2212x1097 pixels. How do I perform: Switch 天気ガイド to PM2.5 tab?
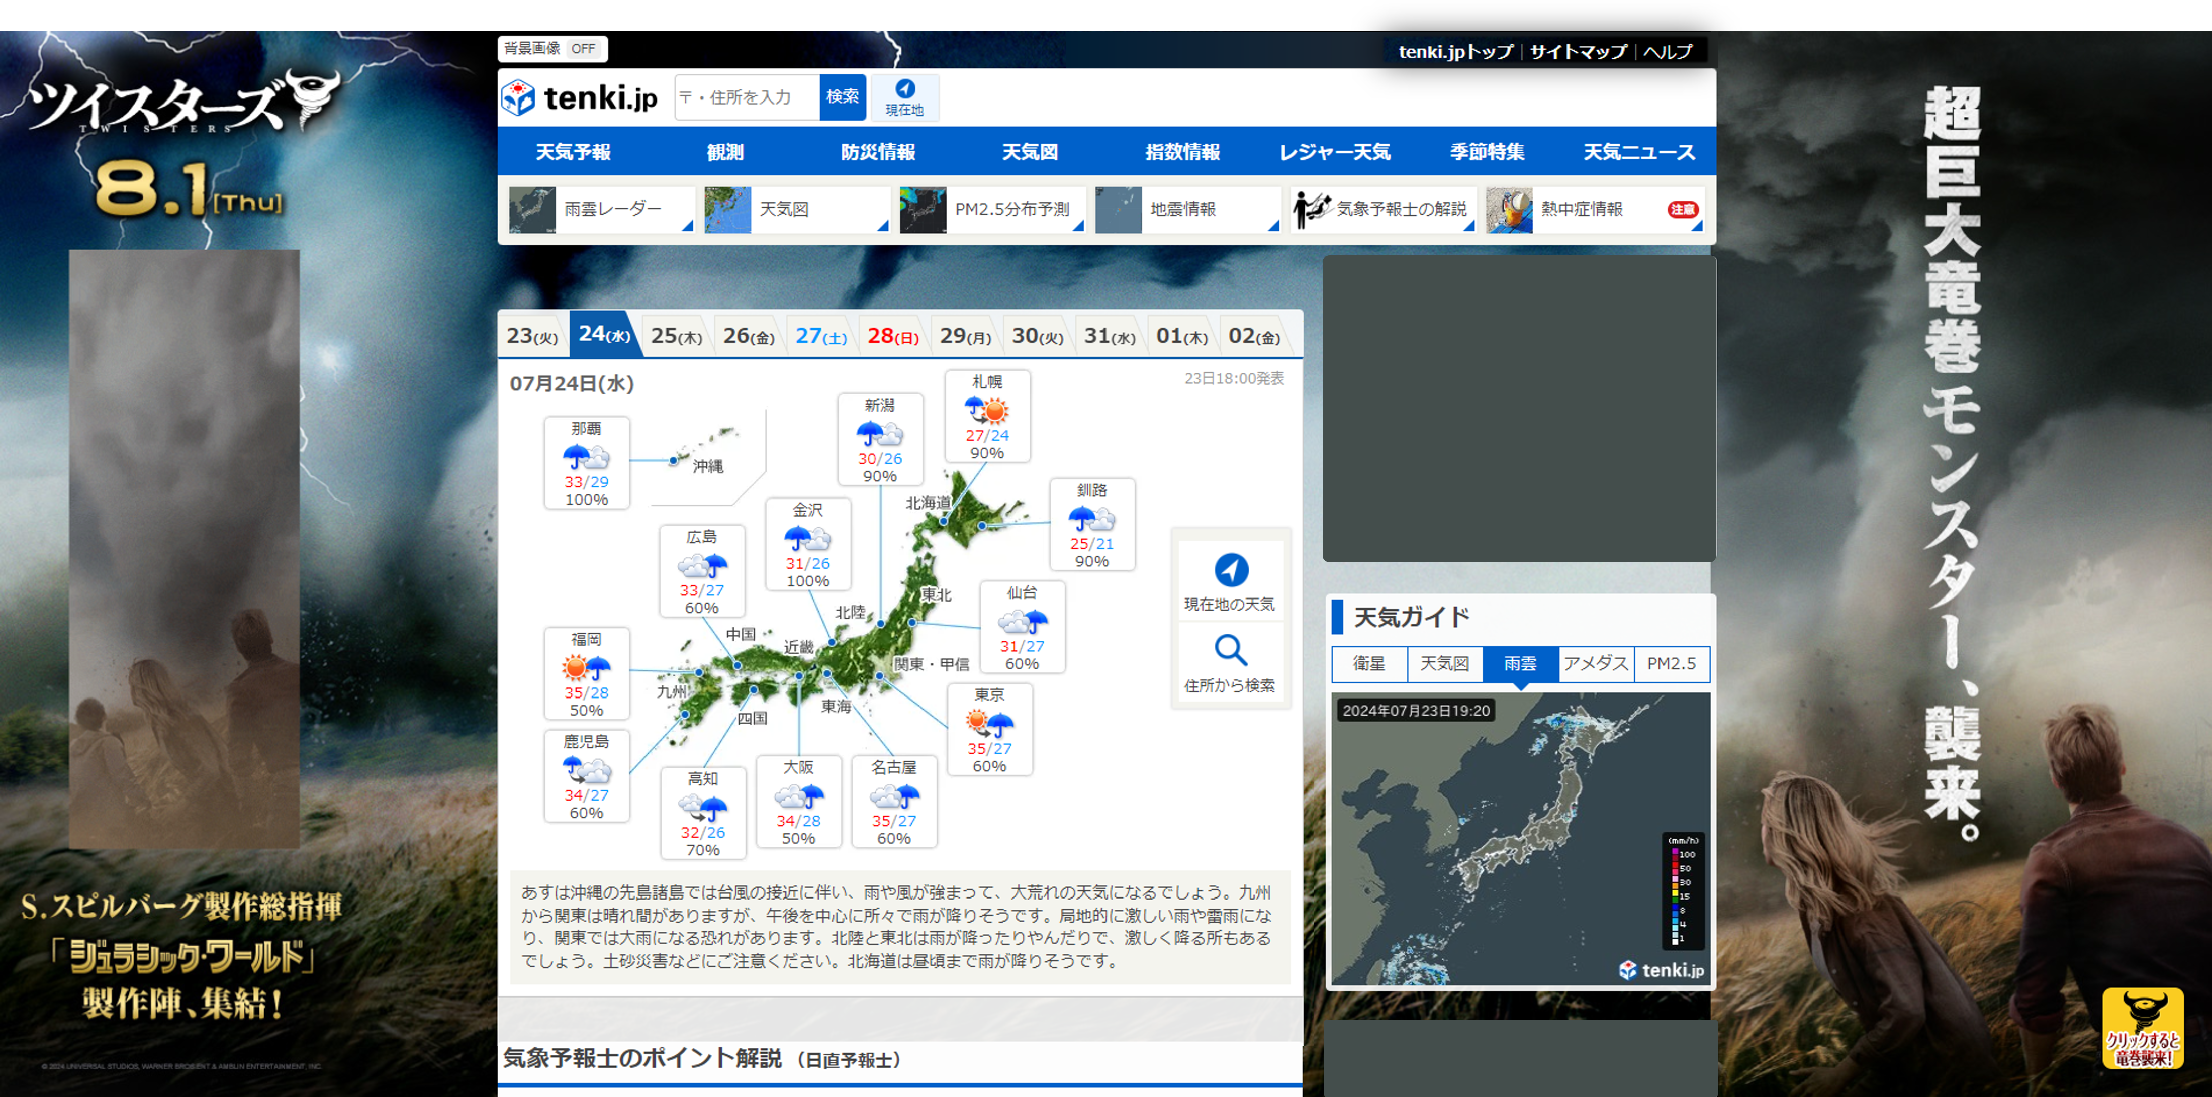1671,663
